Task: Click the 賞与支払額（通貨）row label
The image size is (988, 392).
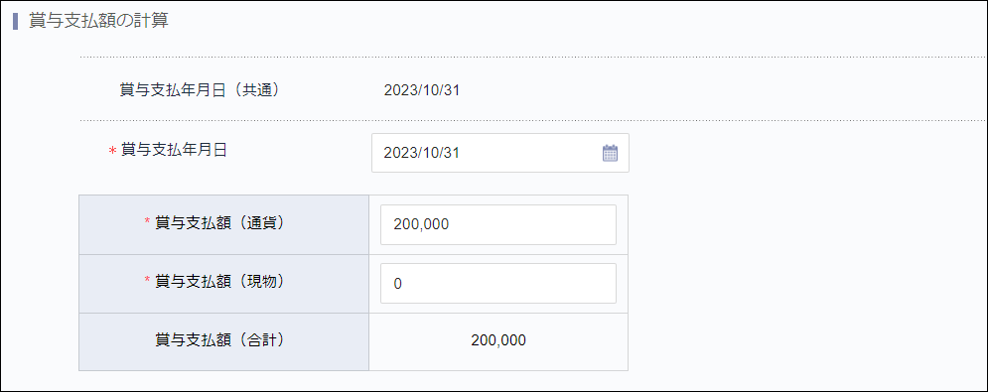Action: pos(219,222)
